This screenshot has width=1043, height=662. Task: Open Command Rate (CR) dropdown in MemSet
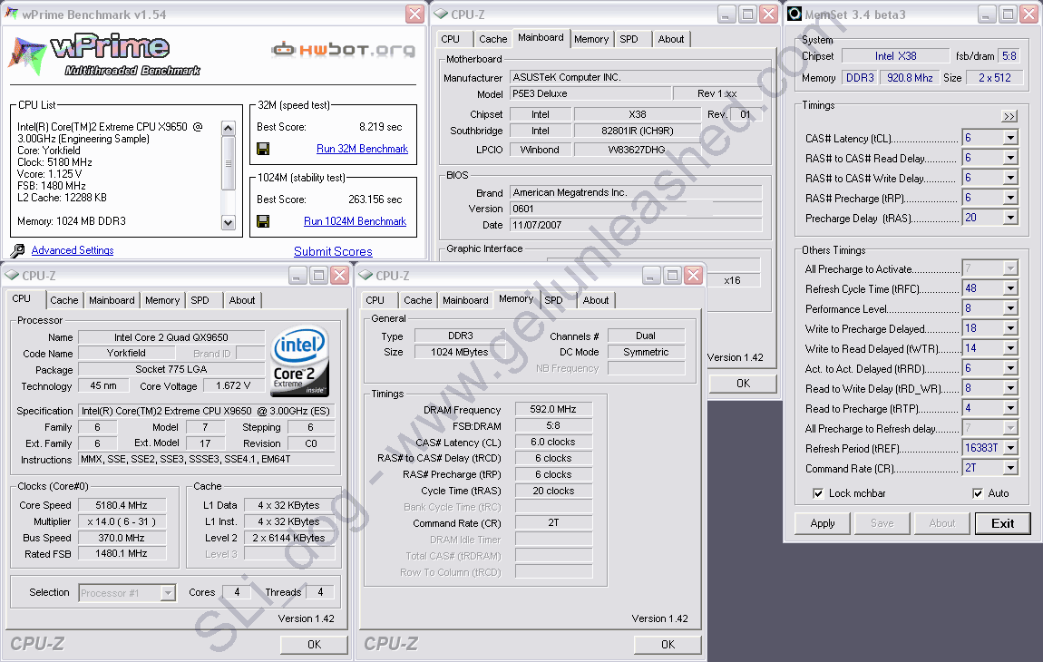coord(1010,468)
